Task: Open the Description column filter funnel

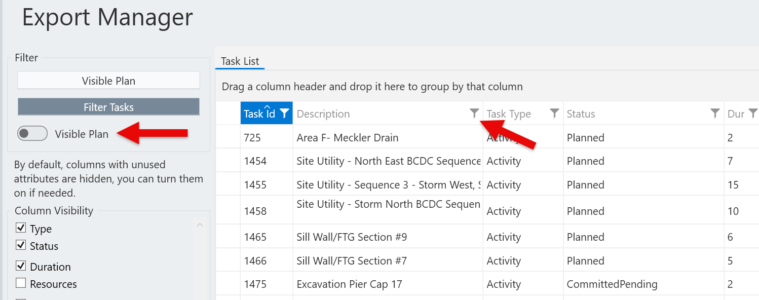Action: tap(474, 113)
